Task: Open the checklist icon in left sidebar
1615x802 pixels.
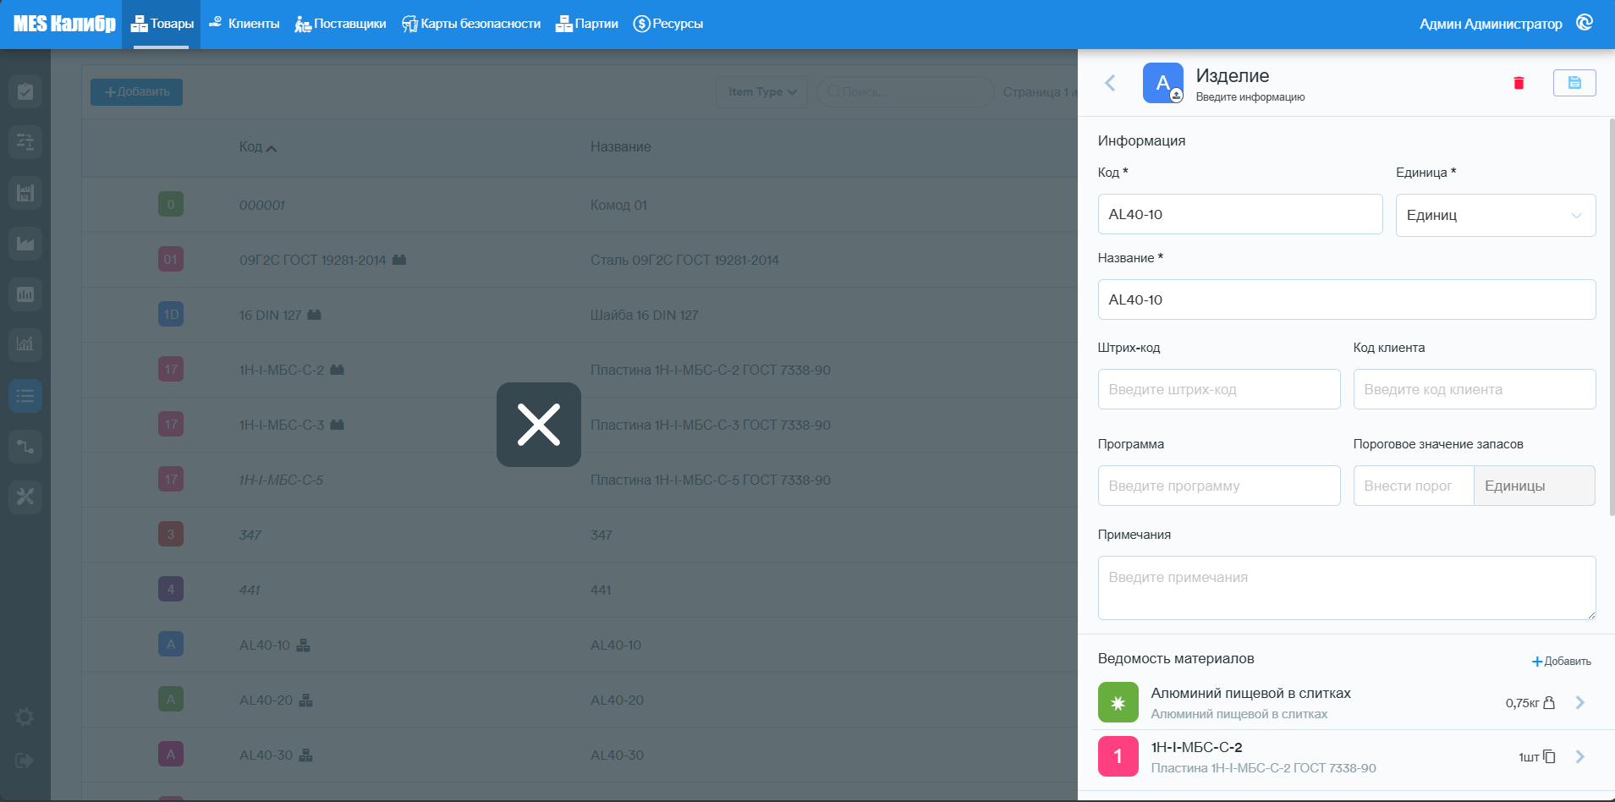Action: coord(25,91)
